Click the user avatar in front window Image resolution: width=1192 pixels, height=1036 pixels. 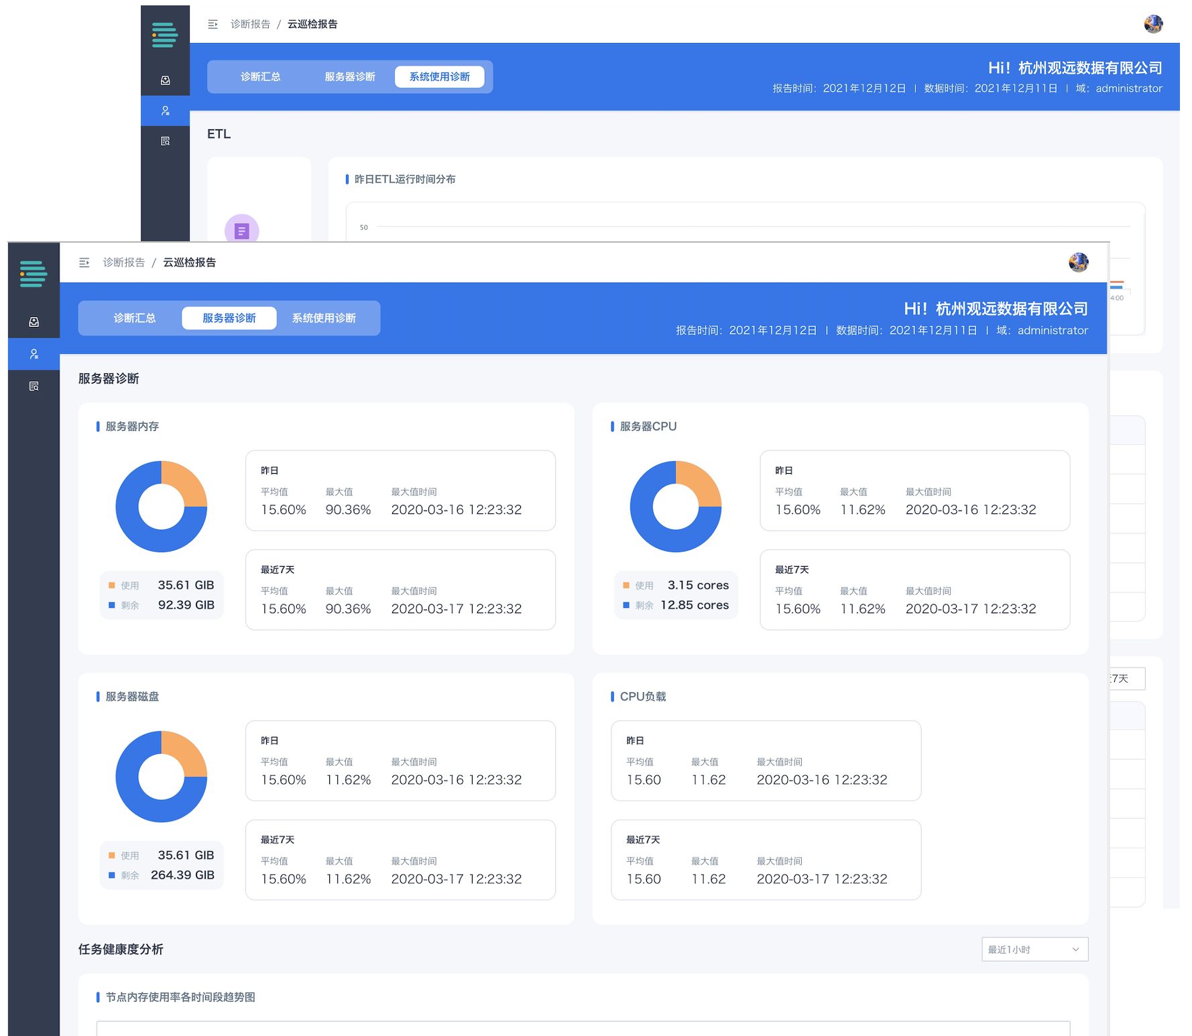tap(1078, 262)
